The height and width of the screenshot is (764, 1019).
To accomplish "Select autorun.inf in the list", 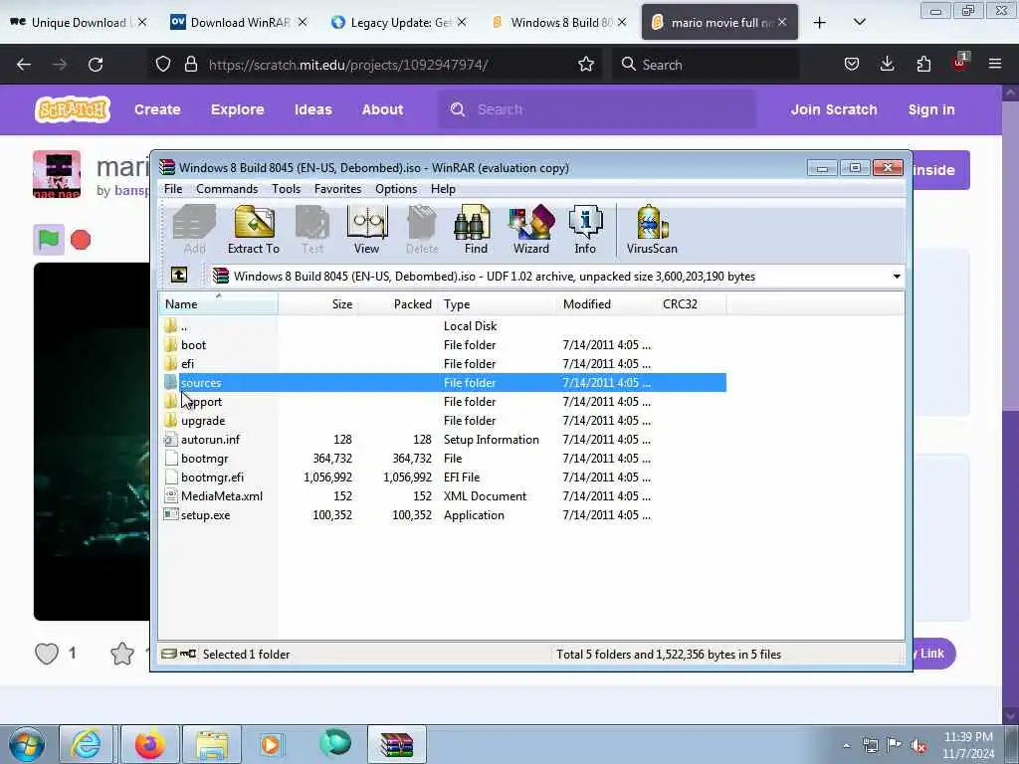I will (443, 440).
